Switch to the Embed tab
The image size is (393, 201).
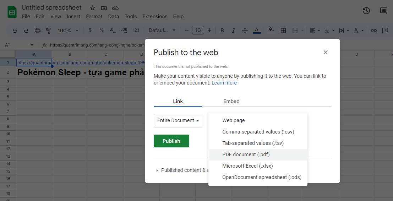tap(231, 101)
